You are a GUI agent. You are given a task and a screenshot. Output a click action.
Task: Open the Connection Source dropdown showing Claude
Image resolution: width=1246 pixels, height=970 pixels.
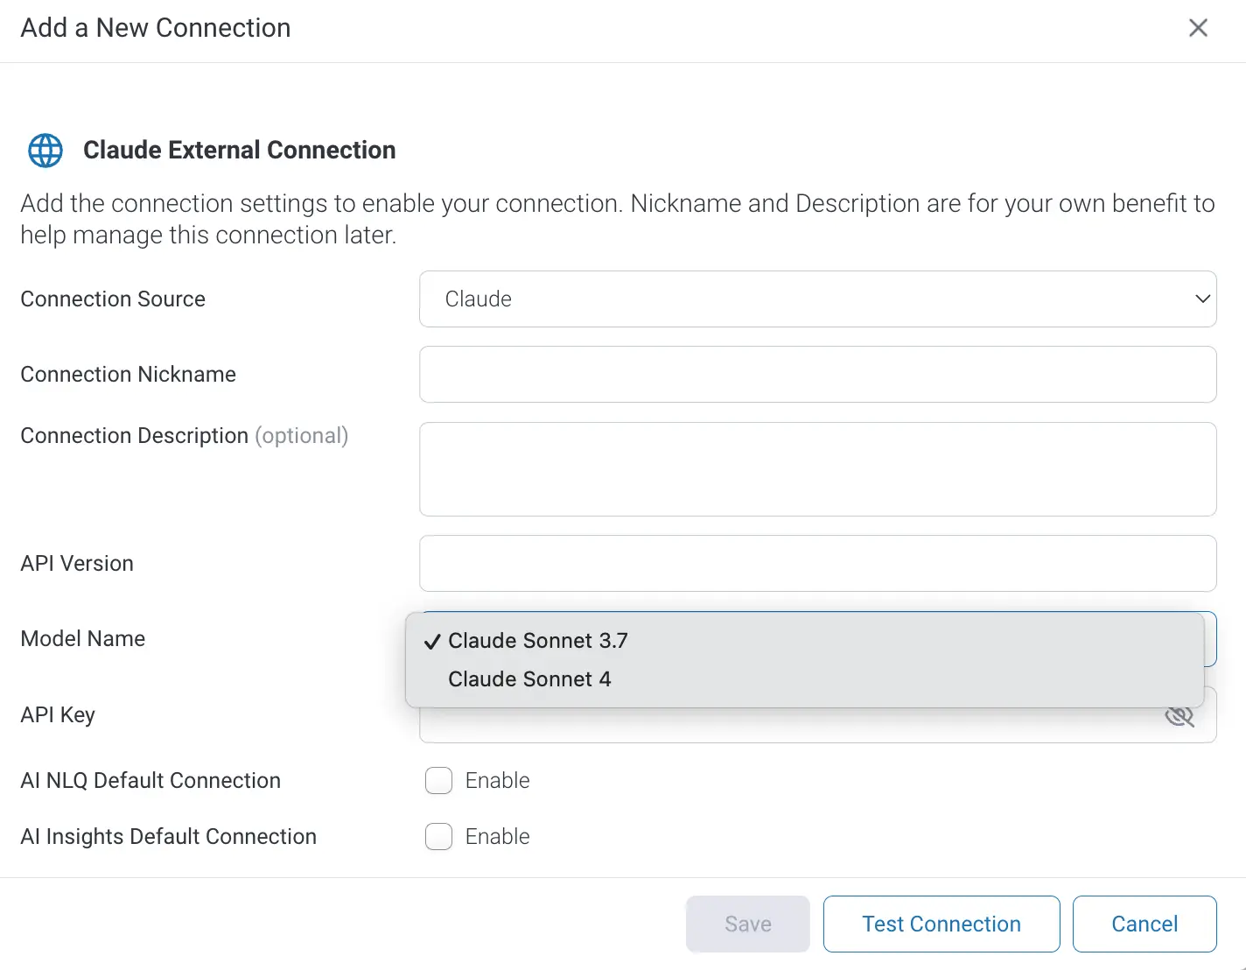coord(817,299)
